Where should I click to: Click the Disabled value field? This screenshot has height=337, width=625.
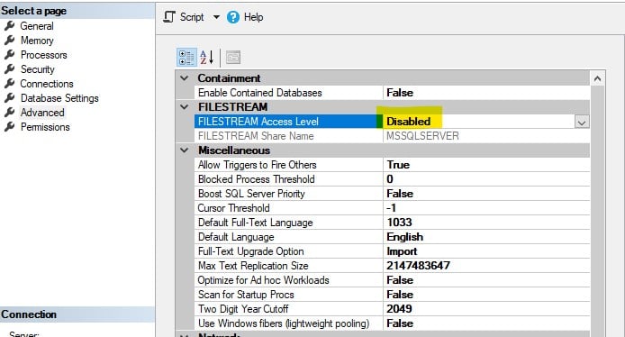click(479, 122)
